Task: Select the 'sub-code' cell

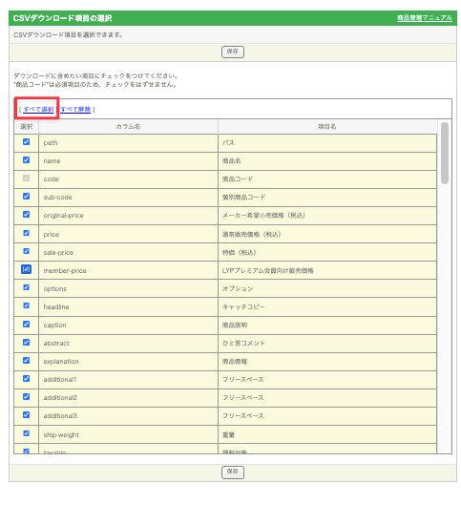Action: point(128,198)
